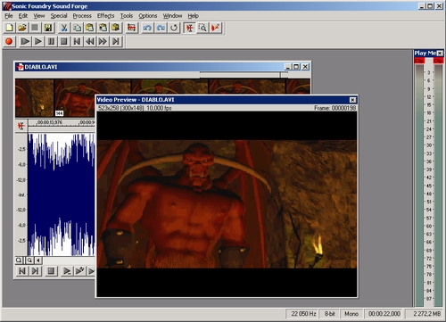Click the 00:00:22,000 length status field

[384, 314]
